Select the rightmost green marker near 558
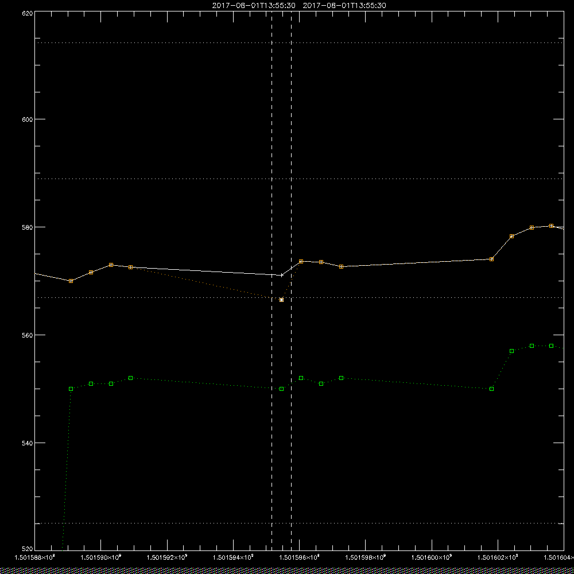Image resolution: width=574 pixels, height=574 pixels. 551,346
